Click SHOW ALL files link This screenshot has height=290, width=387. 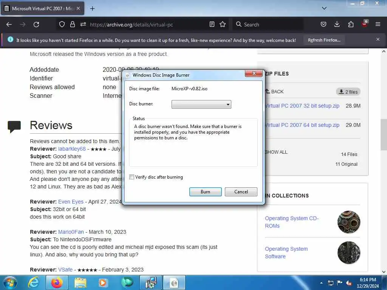[x=276, y=152]
